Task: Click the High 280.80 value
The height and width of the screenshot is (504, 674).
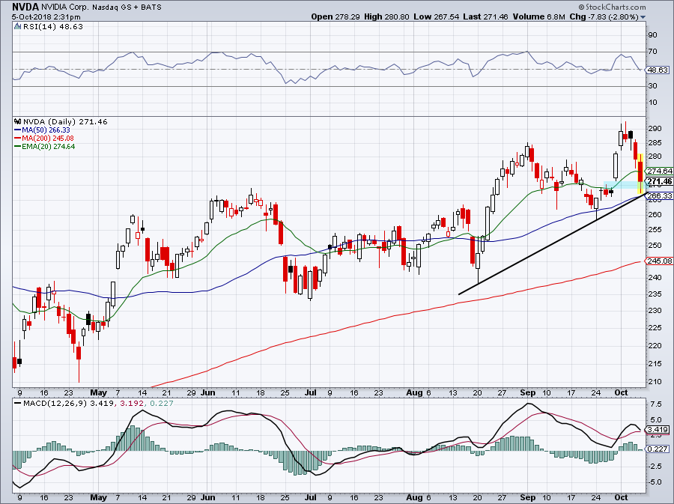Action: pyautogui.click(x=386, y=16)
